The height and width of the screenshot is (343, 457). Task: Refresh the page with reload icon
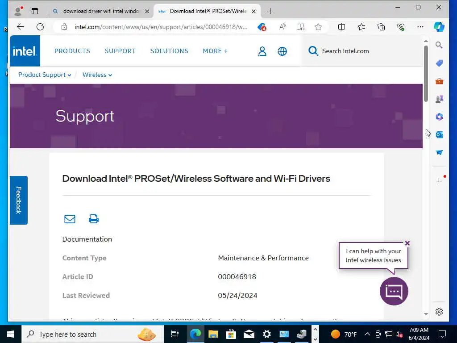(x=40, y=27)
